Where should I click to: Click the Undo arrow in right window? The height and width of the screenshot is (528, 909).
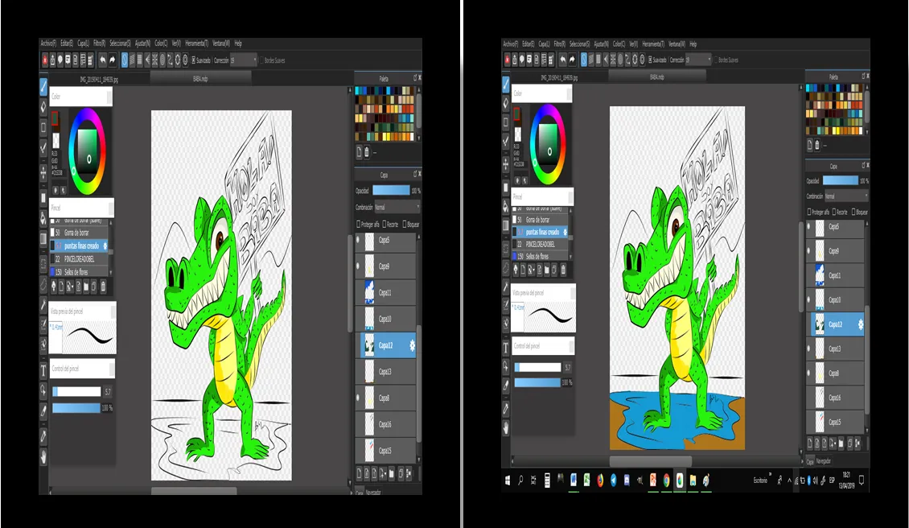562,60
